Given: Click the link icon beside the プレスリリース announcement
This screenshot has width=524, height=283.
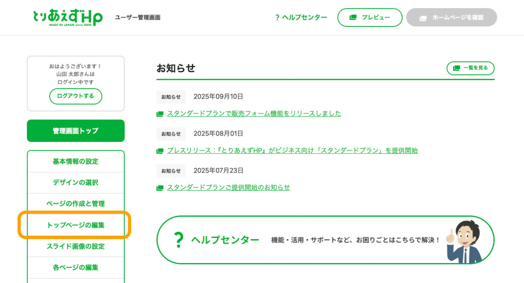Looking at the screenshot, I should [x=160, y=151].
